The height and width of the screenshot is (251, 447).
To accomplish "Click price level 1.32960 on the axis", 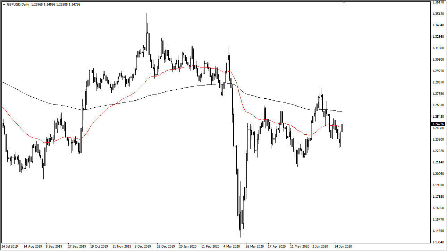I will click(438, 37).
